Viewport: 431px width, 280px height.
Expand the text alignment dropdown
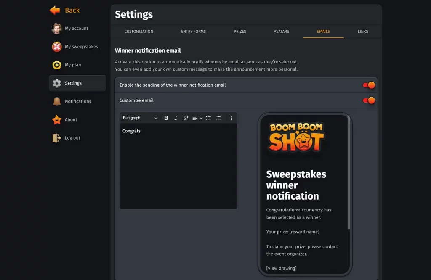click(197, 118)
